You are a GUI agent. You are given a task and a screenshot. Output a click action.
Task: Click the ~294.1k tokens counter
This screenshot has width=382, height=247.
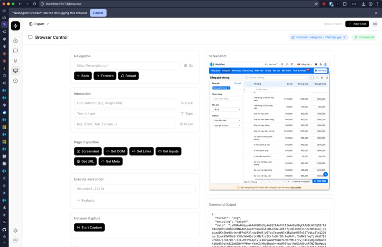coord(333,24)
